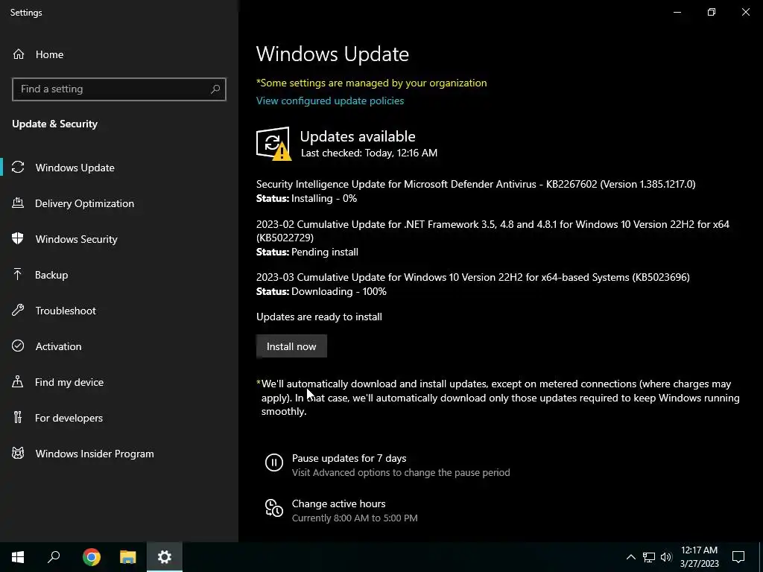The height and width of the screenshot is (572, 763).
Task: Click the Install now button
Action: click(x=291, y=346)
